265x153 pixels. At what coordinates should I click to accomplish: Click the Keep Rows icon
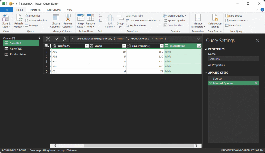click(x=81, y=18)
